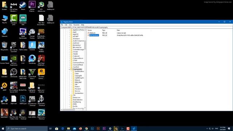The height and width of the screenshot is (131, 233).
Task: Open Help menu in Registry Editor
Action: 83,25
